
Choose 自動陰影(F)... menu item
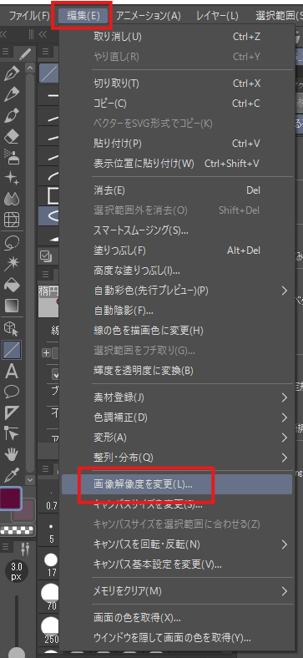click(x=177, y=311)
